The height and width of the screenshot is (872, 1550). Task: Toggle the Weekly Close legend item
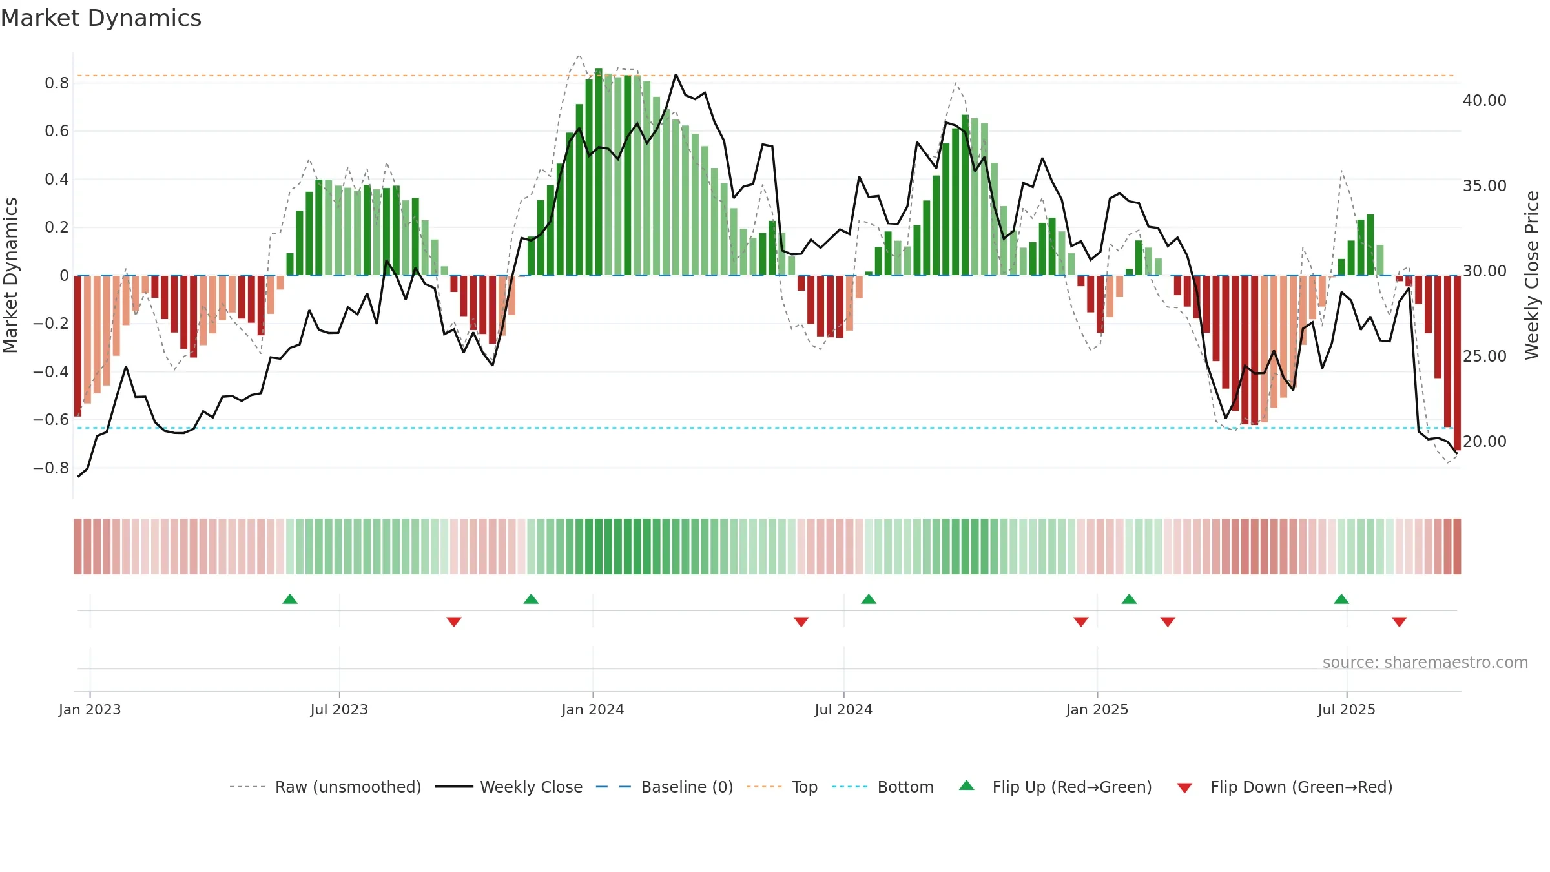click(509, 787)
